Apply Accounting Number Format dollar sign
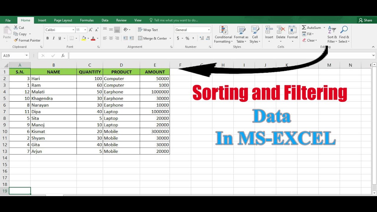This screenshot has height=212, width=377. click(x=178, y=38)
